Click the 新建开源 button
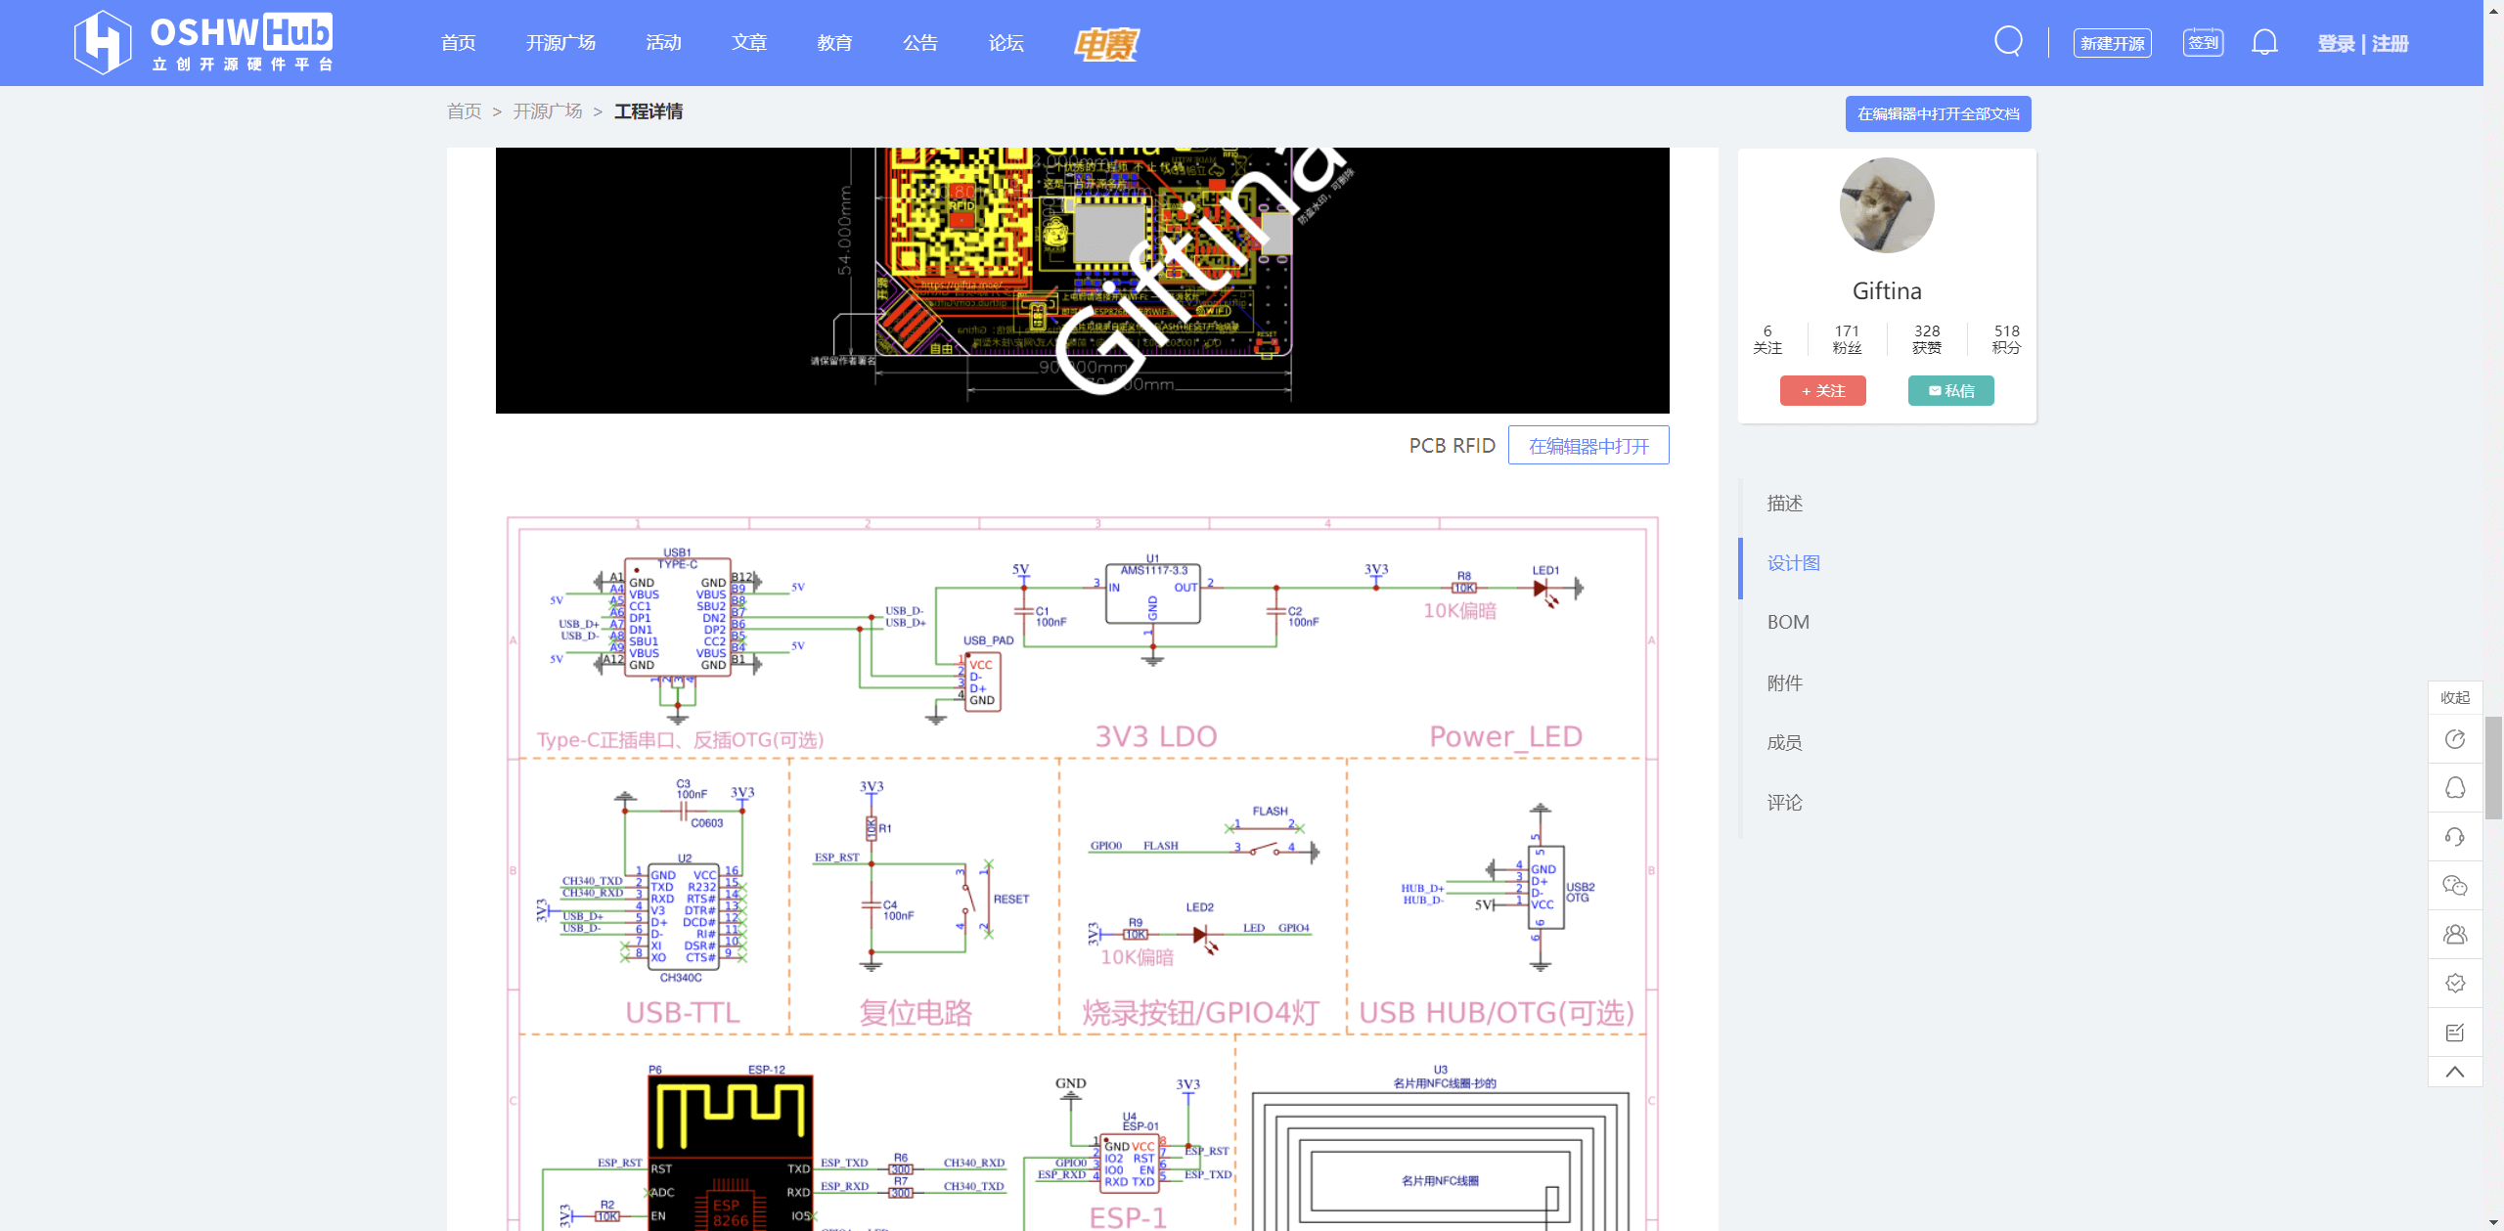2504x1231 pixels. (x=2112, y=43)
